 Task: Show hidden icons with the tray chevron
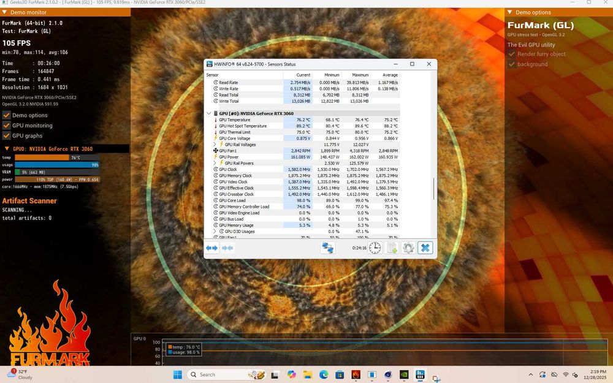(530, 374)
